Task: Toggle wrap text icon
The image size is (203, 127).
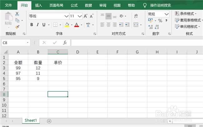Action: 136,16
